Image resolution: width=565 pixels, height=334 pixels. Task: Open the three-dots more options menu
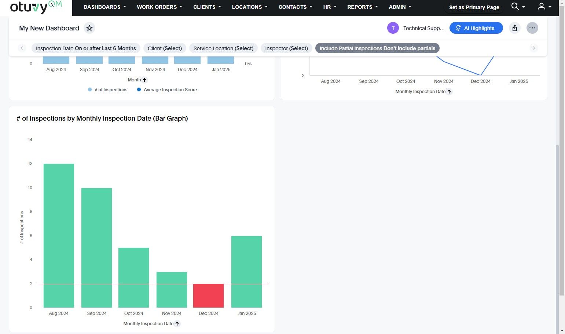(x=532, y=28)
